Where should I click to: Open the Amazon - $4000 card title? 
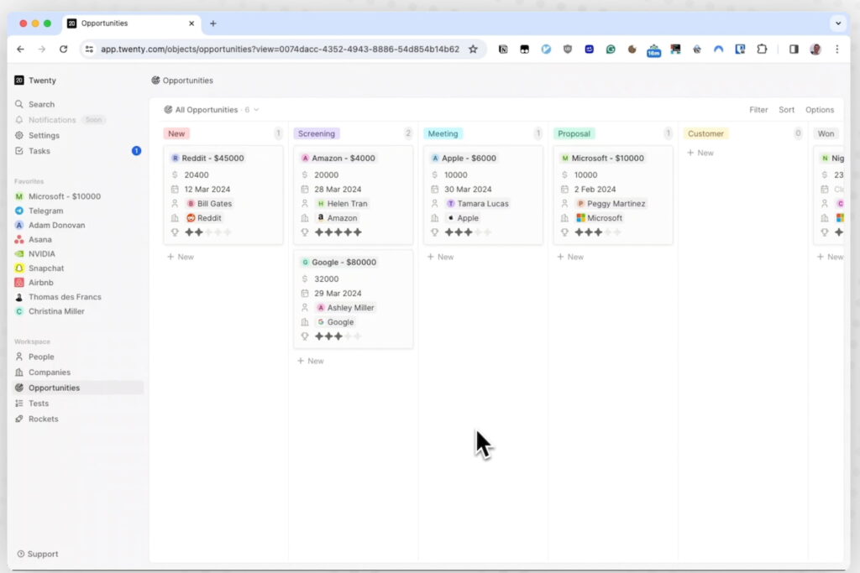coord(338,159)
